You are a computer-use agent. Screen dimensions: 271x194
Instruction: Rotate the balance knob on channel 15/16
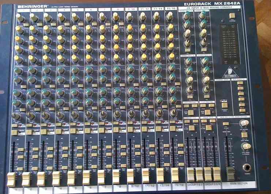coord(173,112)
